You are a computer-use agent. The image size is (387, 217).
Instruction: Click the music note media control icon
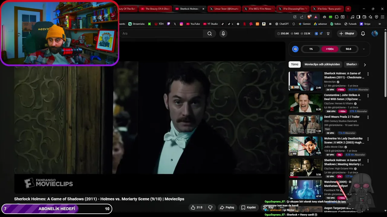[352, 17]
